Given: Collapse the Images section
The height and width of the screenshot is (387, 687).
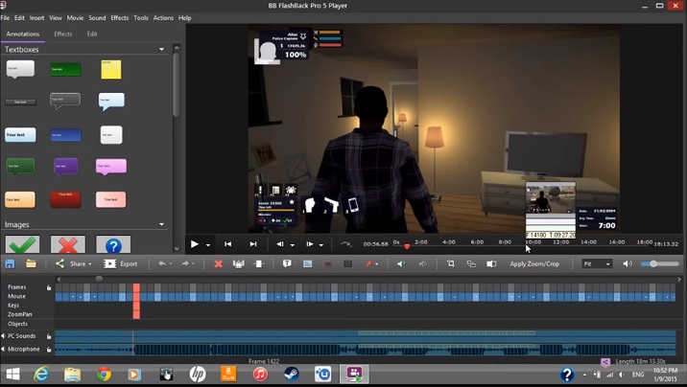Looking at the screenshot, I should pyautogui.click(x=161, y=224).
